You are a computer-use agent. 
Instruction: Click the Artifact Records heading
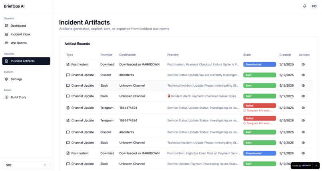coord(77,44)
